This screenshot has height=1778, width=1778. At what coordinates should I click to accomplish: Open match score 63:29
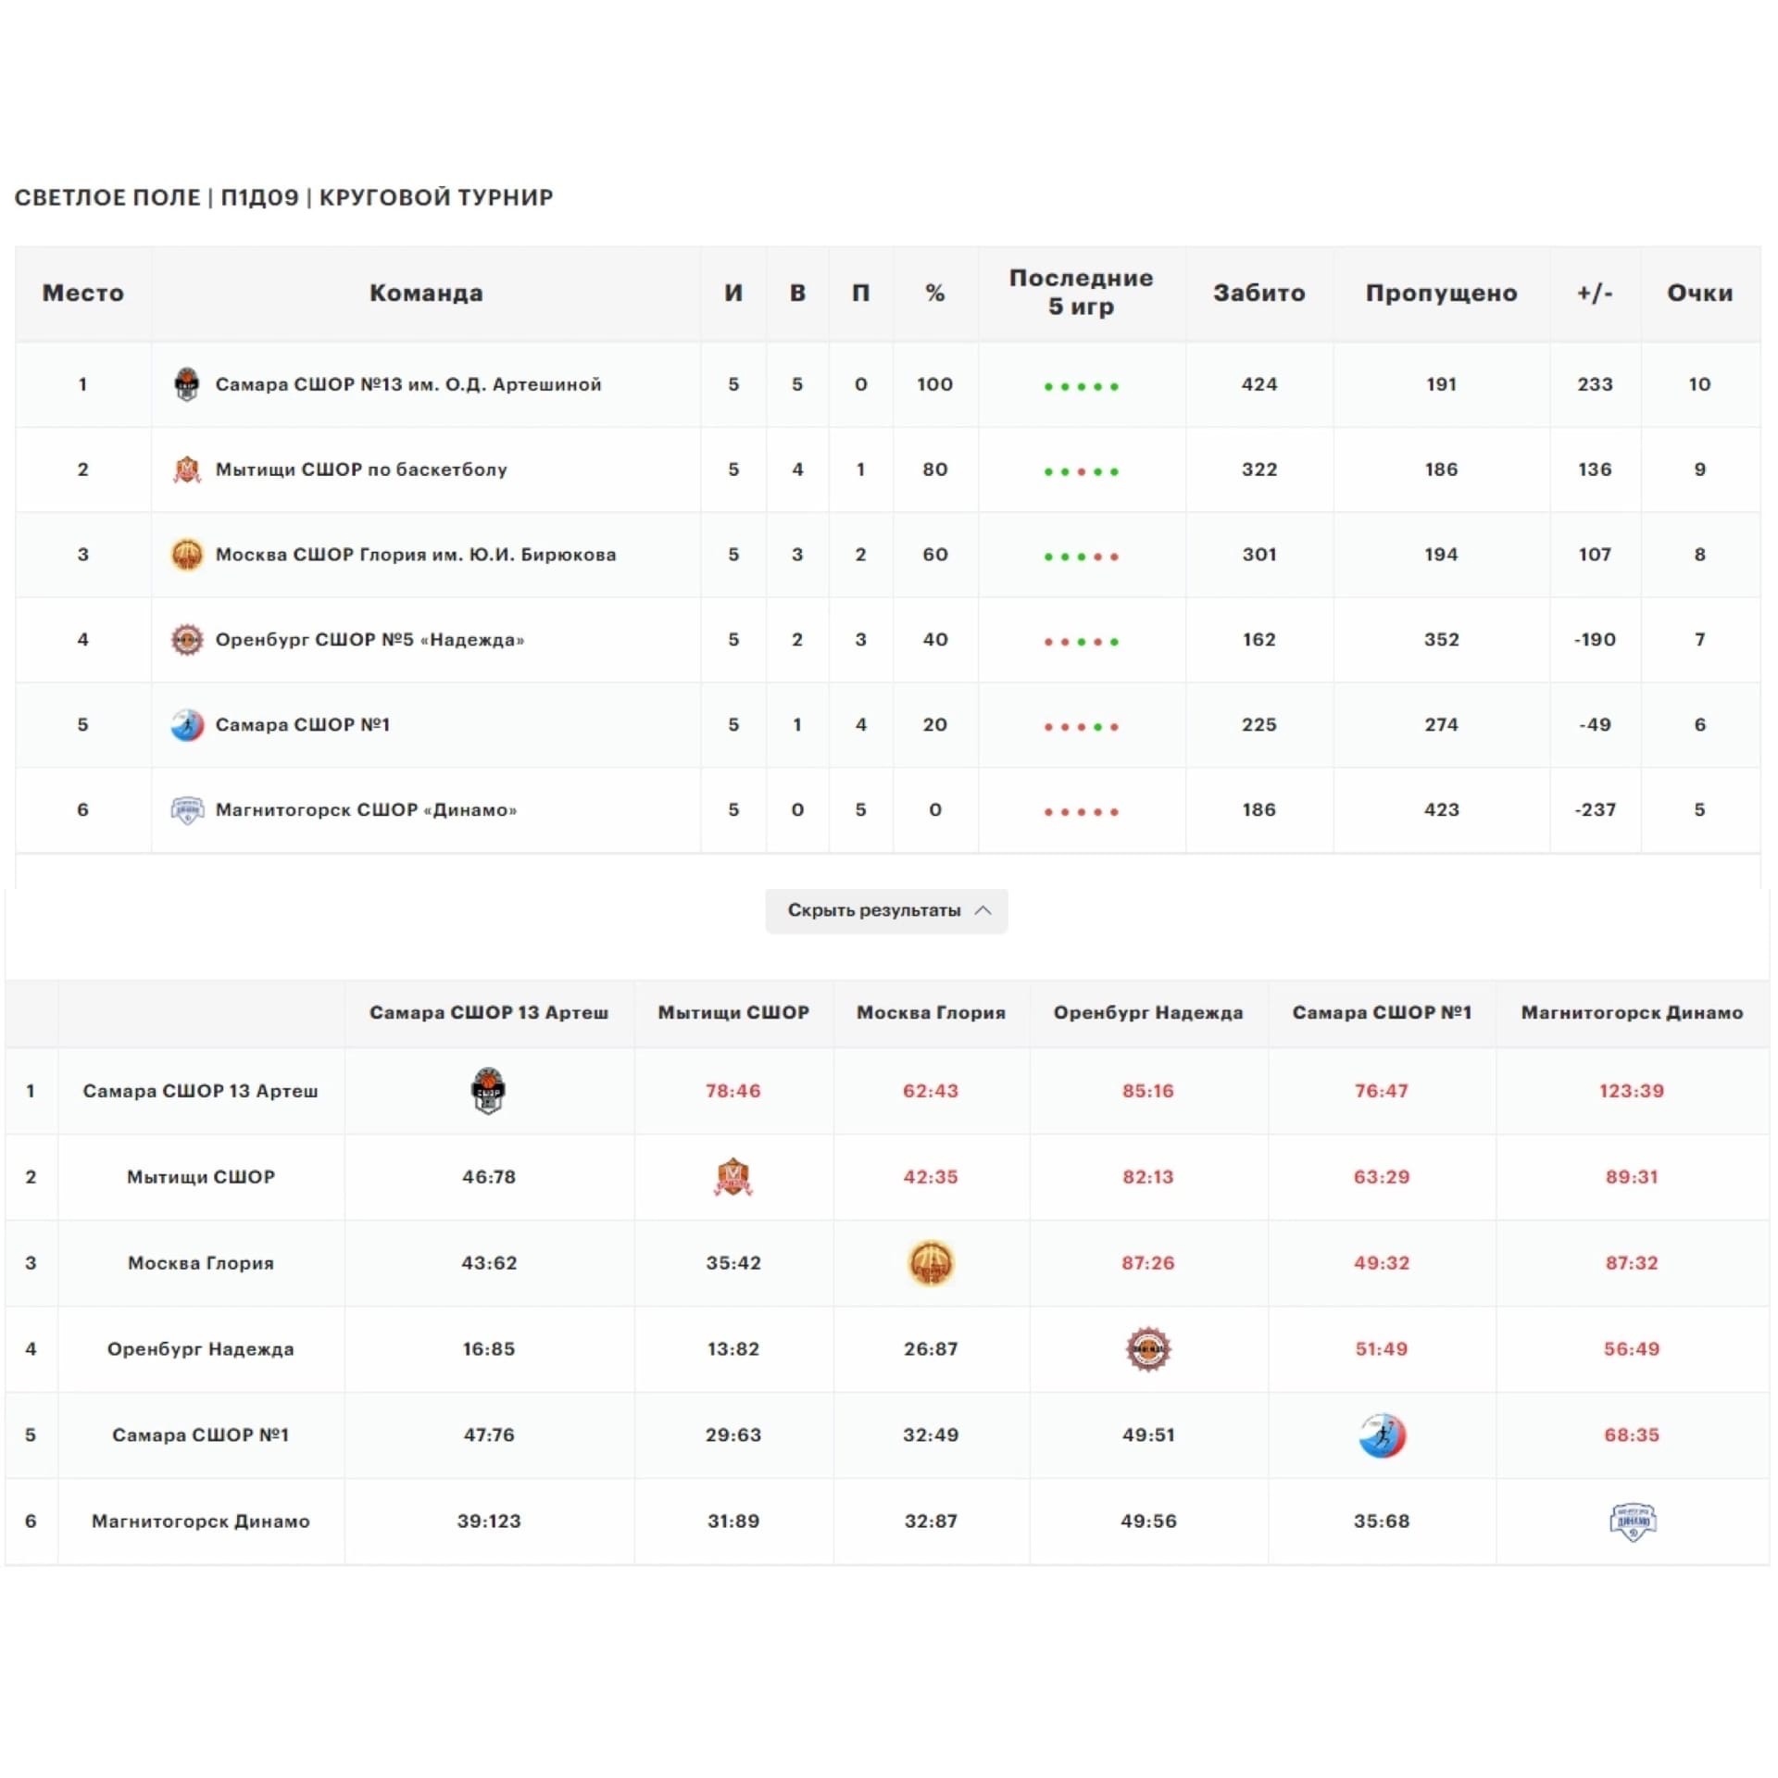click(x=1382, y=1178)
